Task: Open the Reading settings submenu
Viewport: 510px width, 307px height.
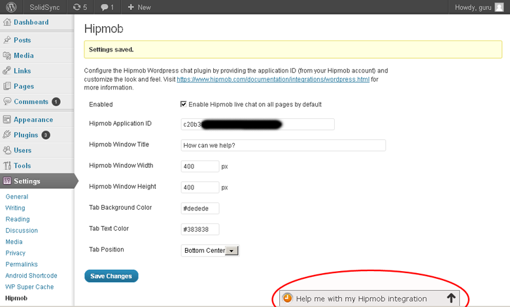Action: pos(18,219)
